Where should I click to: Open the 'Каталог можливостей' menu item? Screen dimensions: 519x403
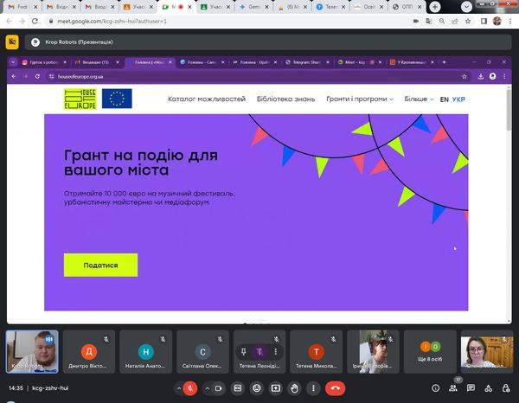coord(207,99)
